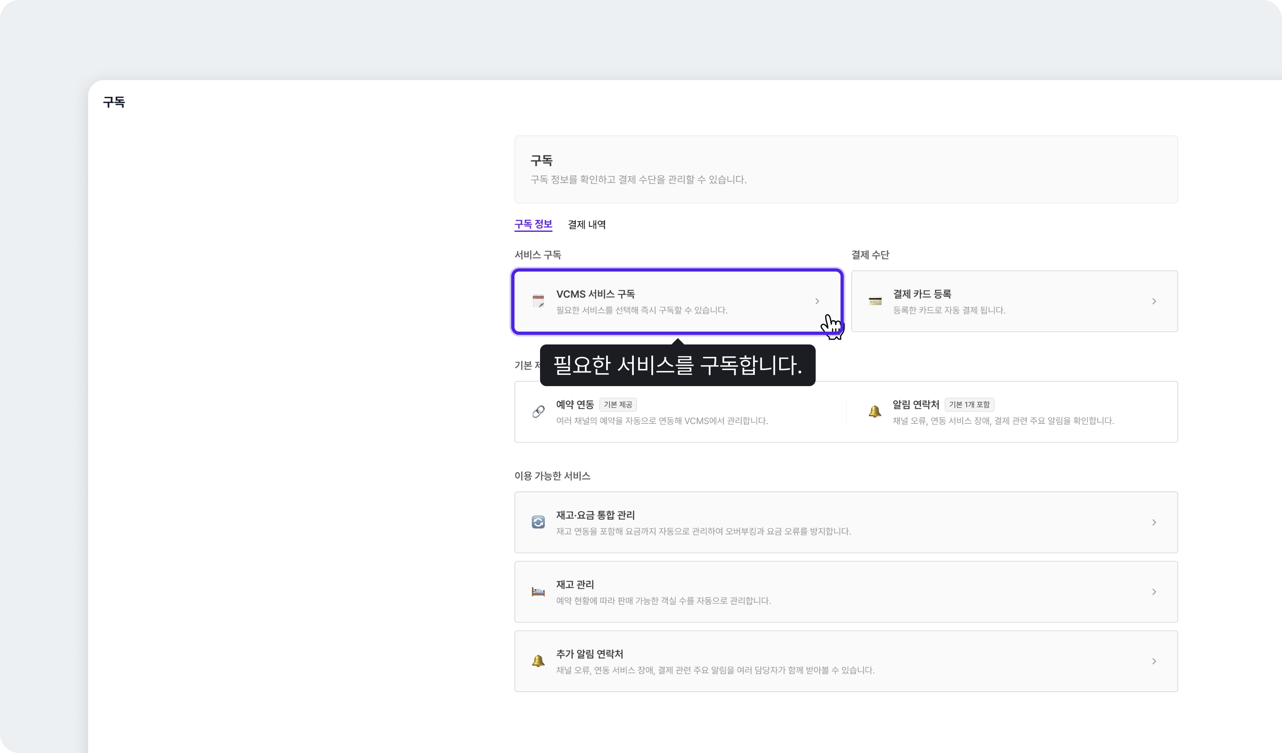This screenshot has width=1282, height=753.
Task: Open the 결제 카드 등록 card title
Action: (x=922, y=294)
